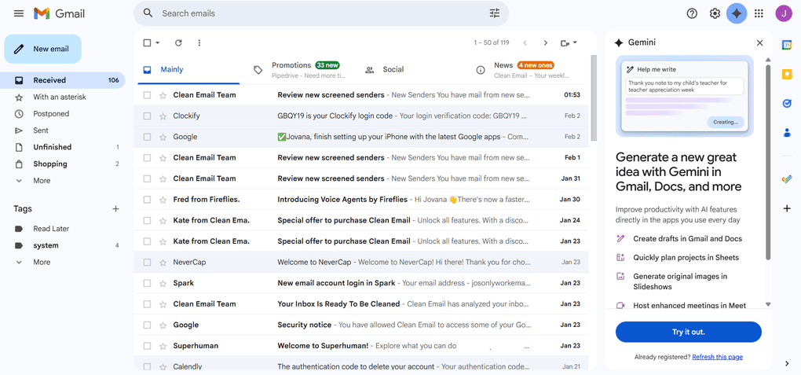The image size is (801, 375).
Task: Select the Calendly email checkbox
Action: click(147, 366)
